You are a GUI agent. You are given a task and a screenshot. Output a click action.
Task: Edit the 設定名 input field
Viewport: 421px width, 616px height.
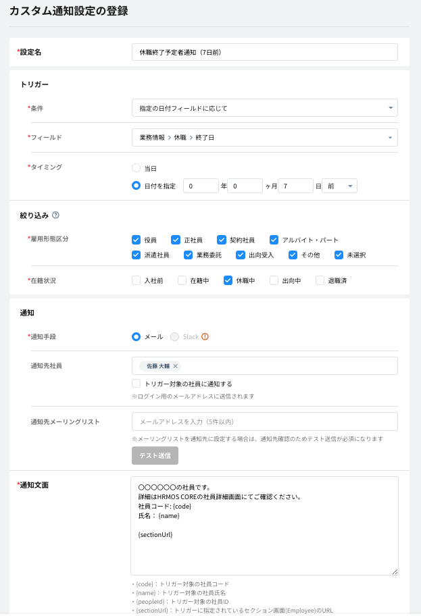[264, 52]
